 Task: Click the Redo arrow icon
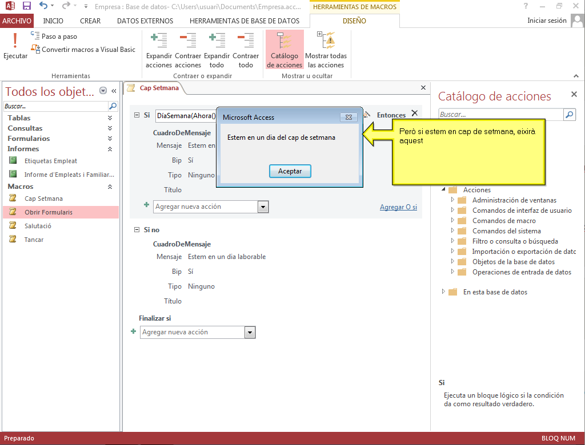point(66,6)
